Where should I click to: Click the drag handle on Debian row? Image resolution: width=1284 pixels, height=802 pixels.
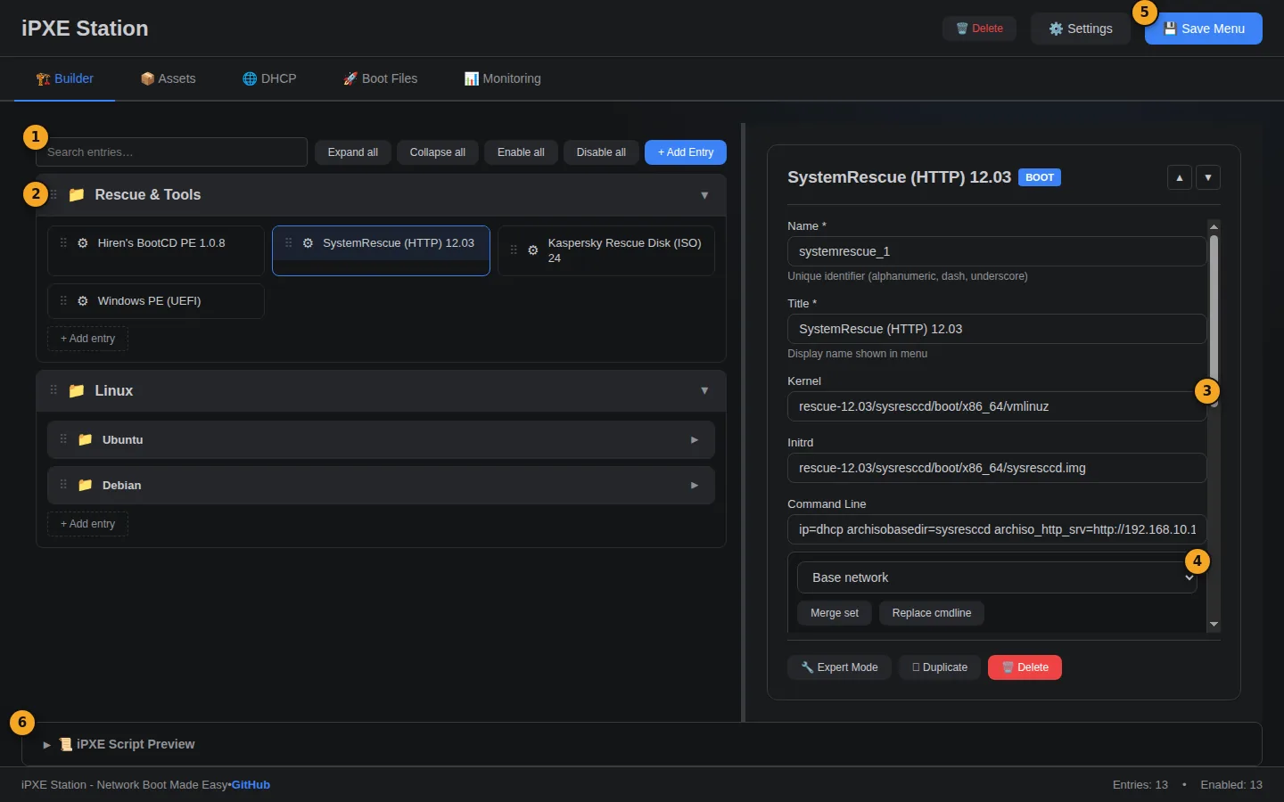63,485
